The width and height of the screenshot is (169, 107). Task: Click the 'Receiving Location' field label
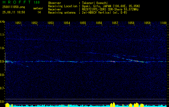pyautogui.click(x=63, y=6)
